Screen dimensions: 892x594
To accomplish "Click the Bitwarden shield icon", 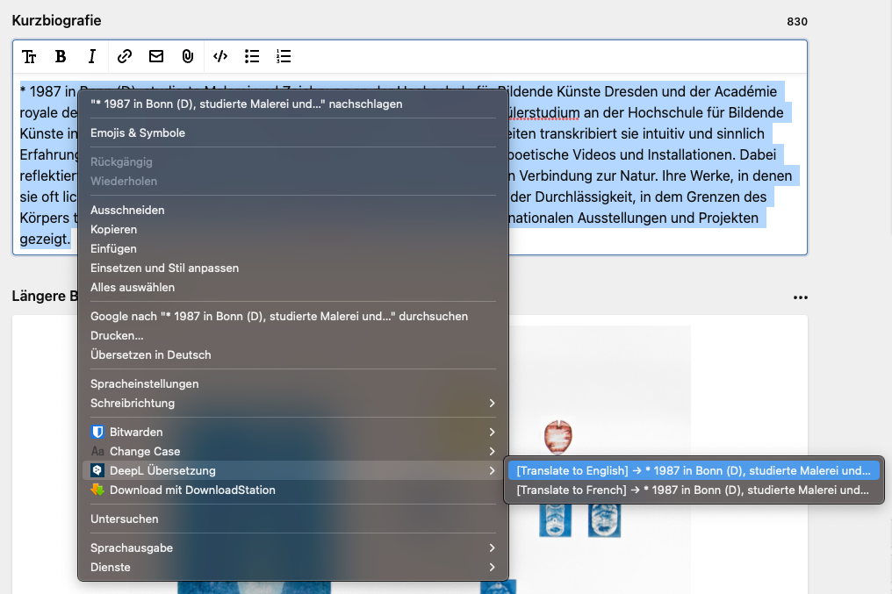I will (x=97, y=432).
